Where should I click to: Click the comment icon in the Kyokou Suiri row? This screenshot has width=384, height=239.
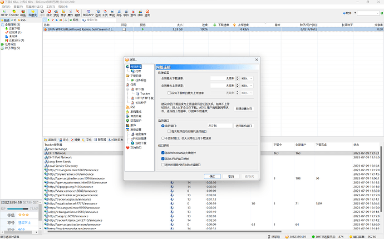click(124, 29)
